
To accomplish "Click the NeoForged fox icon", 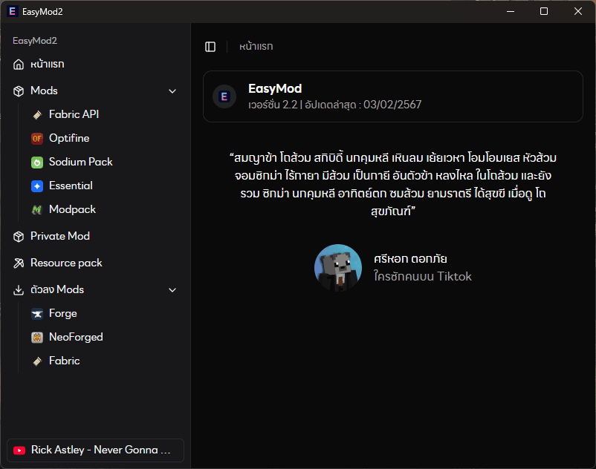I will (37, 338).
